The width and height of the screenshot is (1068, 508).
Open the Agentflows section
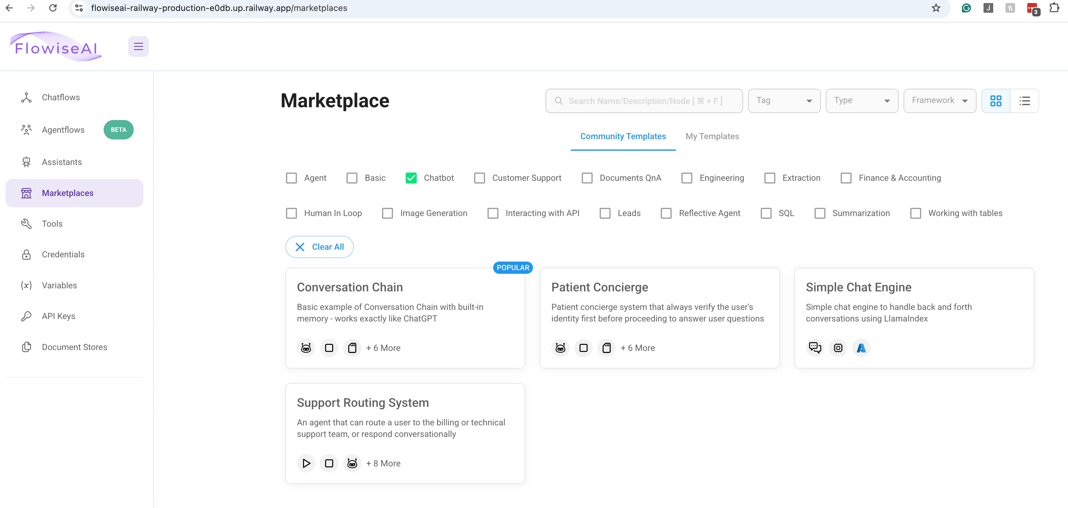point(63,130)
